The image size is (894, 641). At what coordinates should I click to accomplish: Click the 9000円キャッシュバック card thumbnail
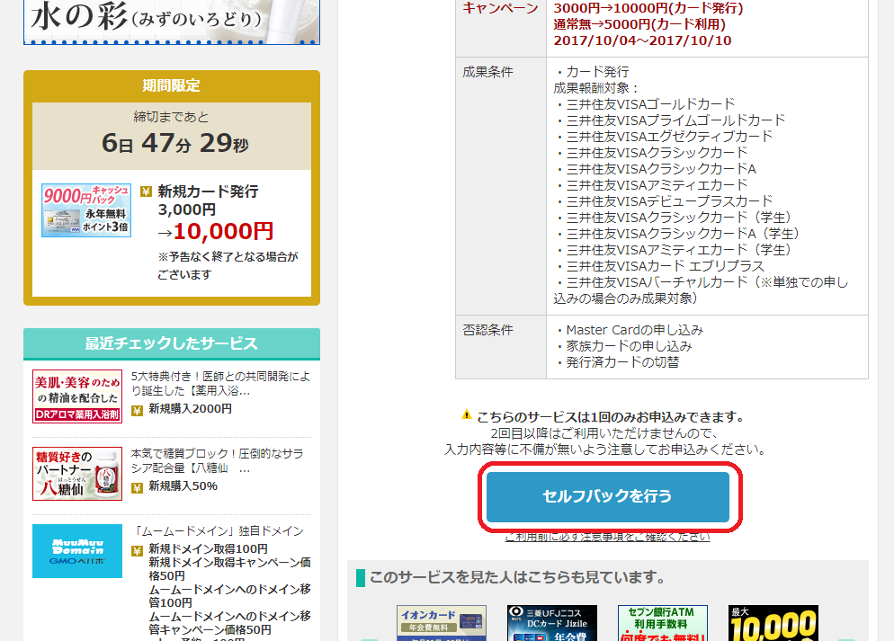pos(86,210)
